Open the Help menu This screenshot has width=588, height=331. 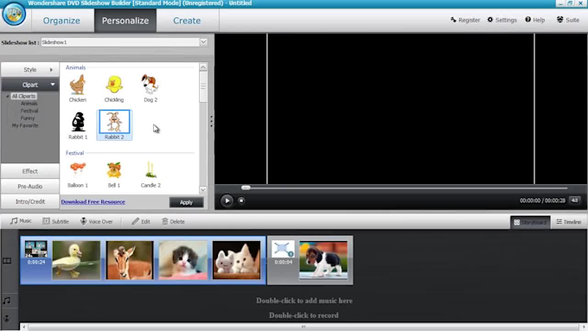[x=534, y=20]
